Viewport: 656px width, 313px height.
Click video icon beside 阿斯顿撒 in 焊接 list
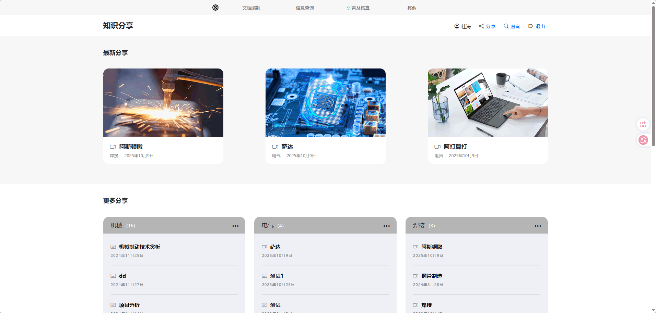[x=415, y=247]
